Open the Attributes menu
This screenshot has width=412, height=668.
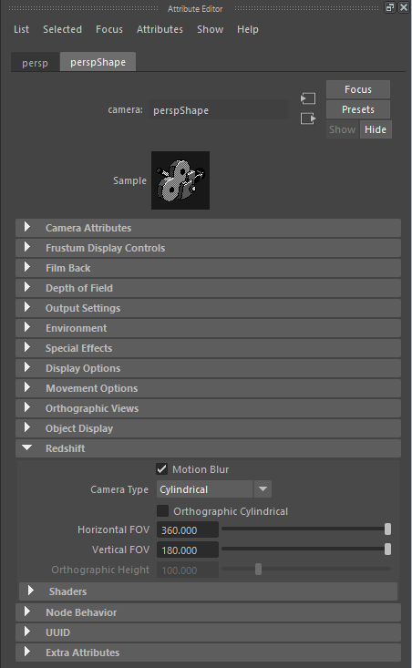160,29
